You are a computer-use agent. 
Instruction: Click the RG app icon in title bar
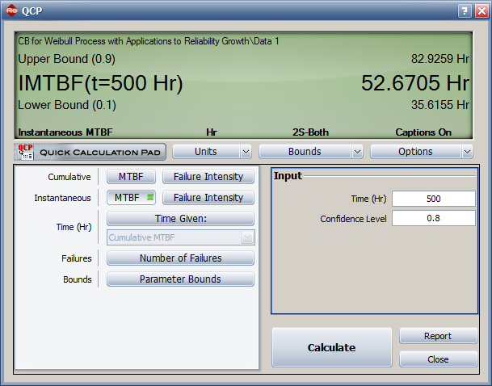coord(11,10)
